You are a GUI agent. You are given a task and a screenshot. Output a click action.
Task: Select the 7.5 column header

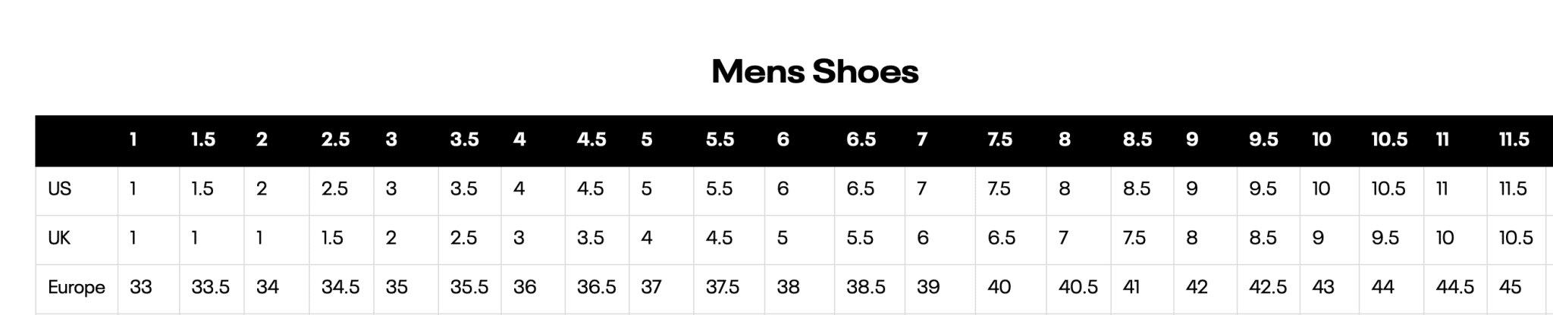1011,139
